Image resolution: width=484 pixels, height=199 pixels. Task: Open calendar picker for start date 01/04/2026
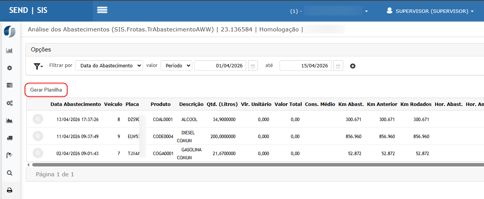coord(253,66)
